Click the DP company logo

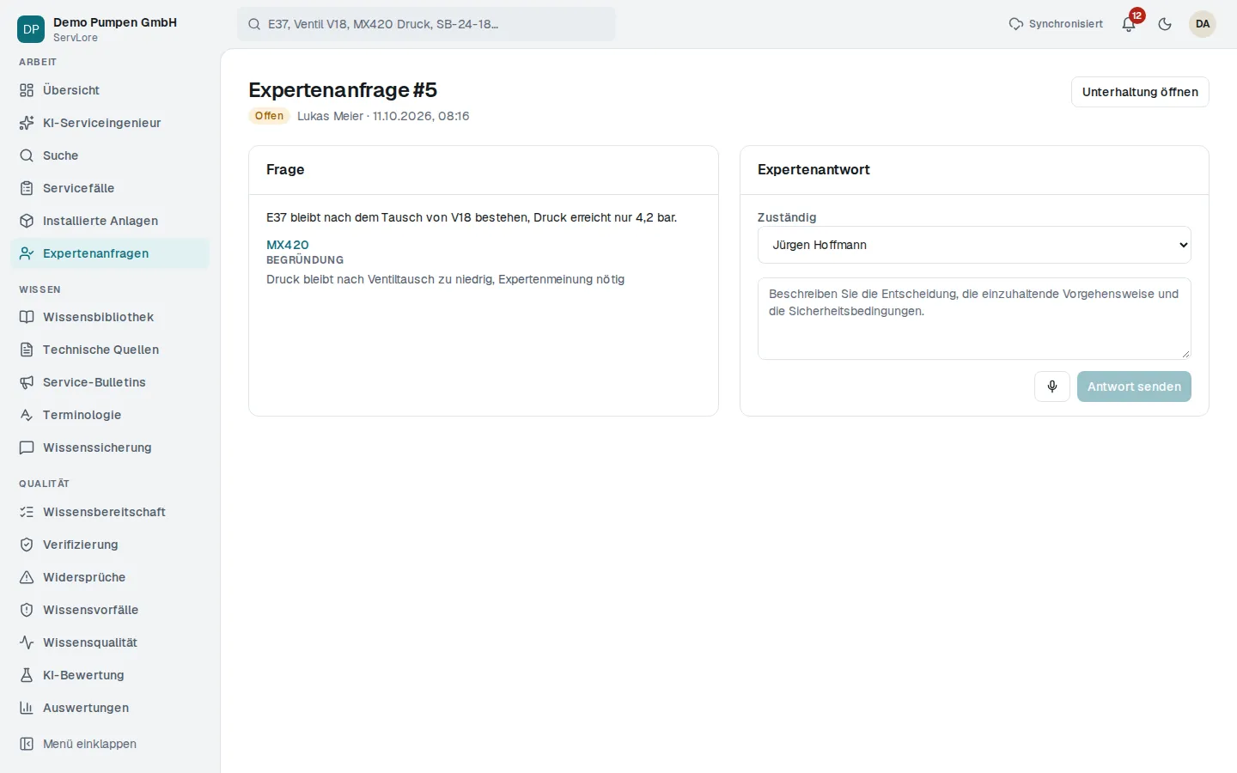(x=31, y=29)
